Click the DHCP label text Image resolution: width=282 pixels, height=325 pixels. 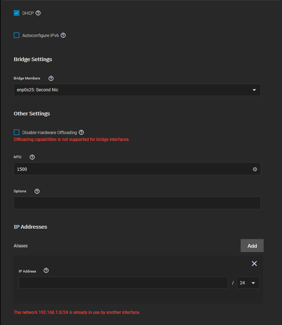point(28,13)
